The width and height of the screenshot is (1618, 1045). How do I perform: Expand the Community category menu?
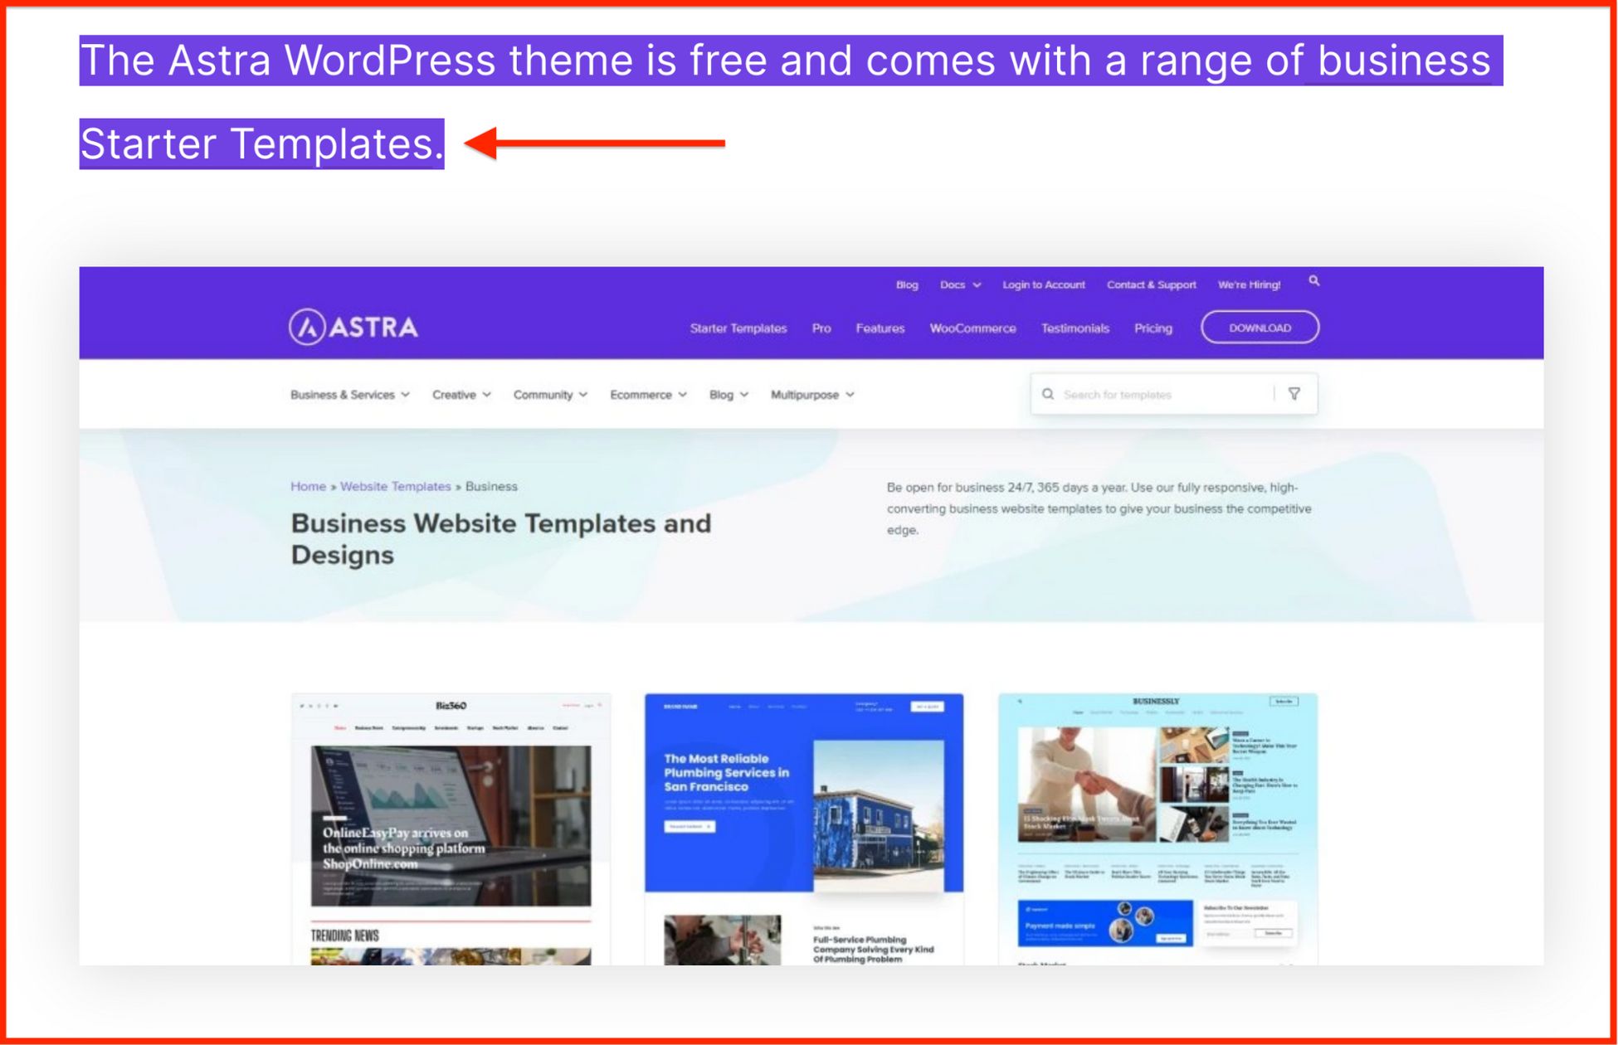click(550, 395)
